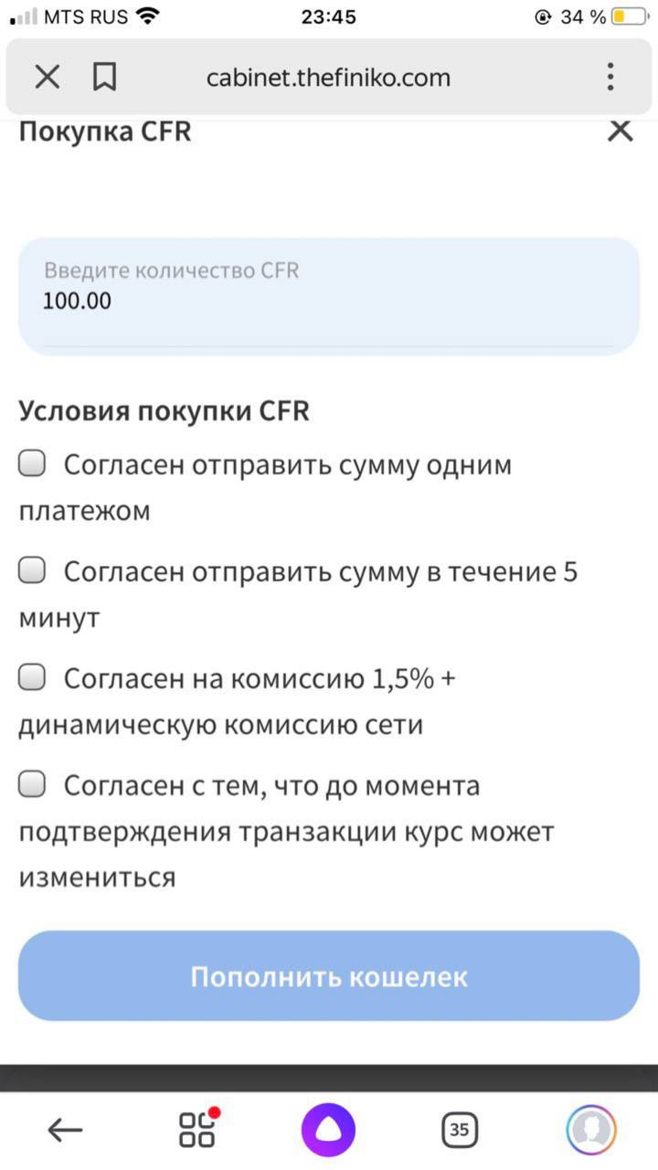Image resolution: width=658 pixels, height=1170 pixels.
Task: Open the profile avatar icon
Action: [590, 1131]
